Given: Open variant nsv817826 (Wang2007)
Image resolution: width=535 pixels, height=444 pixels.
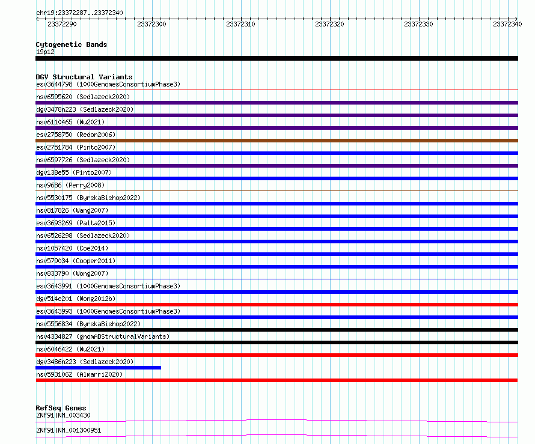Looking at the screenshot, I should point(72,210).
